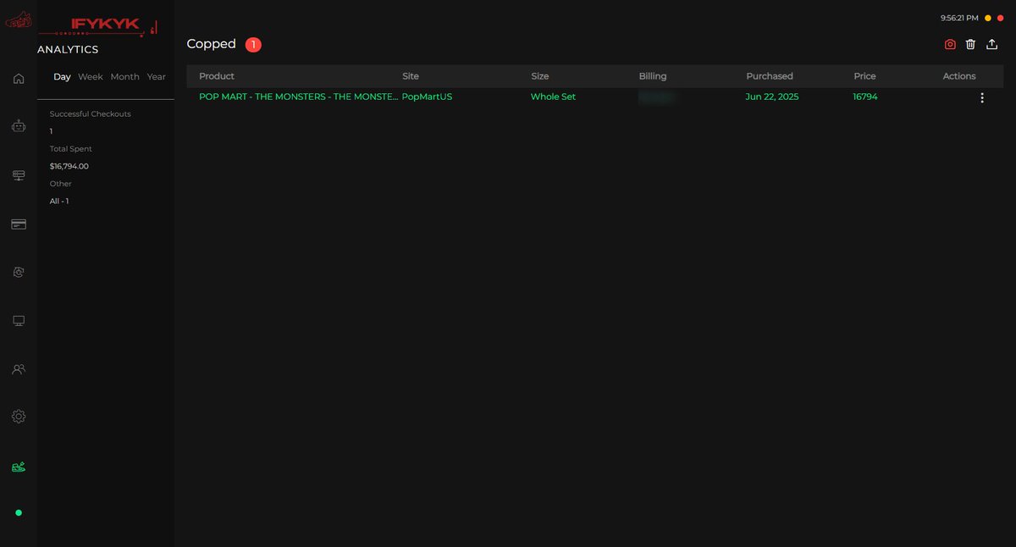The height and width of the screenshot is (547, 1016).
Task: Click the 9:56:21 PM clock
Action: [959, 18]
